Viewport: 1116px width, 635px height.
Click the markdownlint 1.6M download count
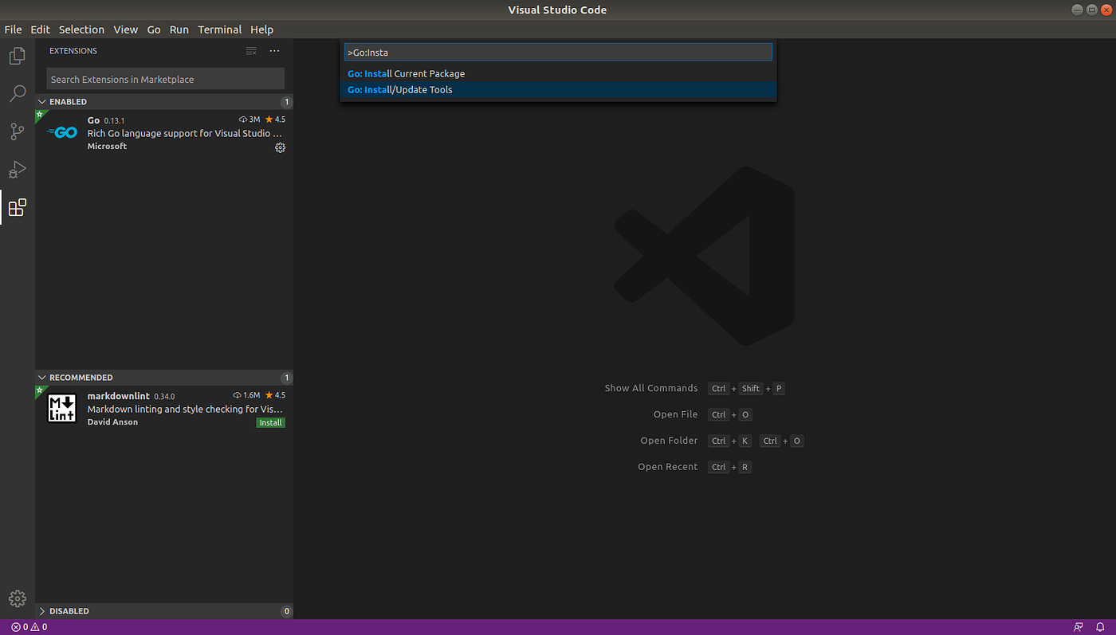[x=246, y=395]
